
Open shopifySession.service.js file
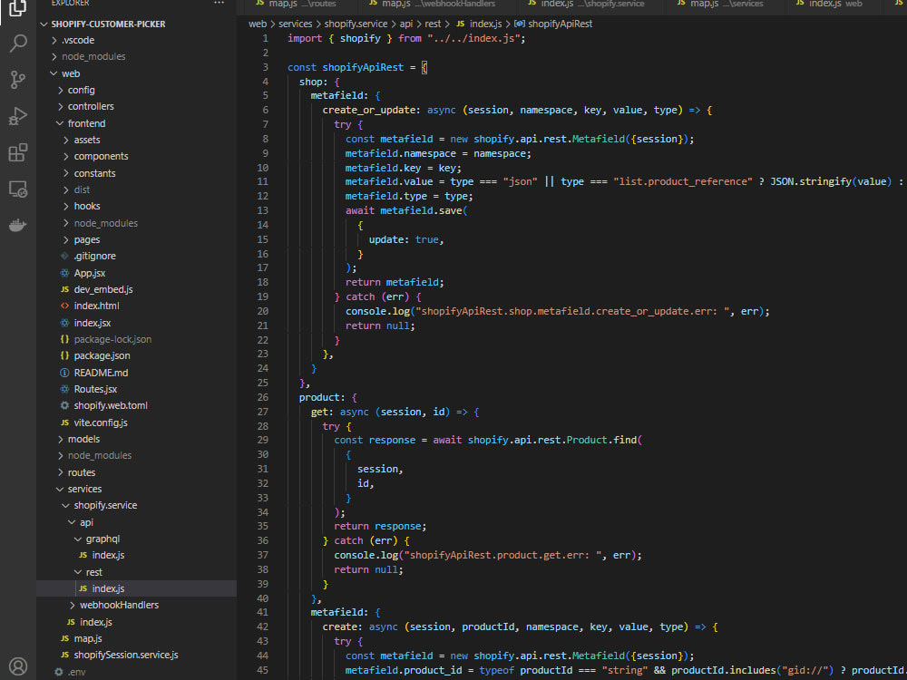(x=125, y=655)
